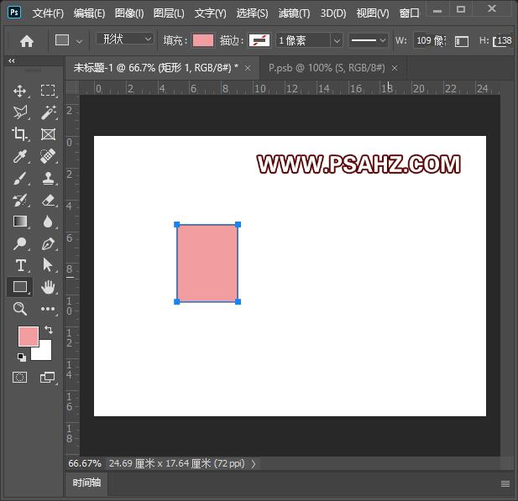518x501 pixels.
Task: Click the 66.67% zoom level field
Action: [85, 463]
